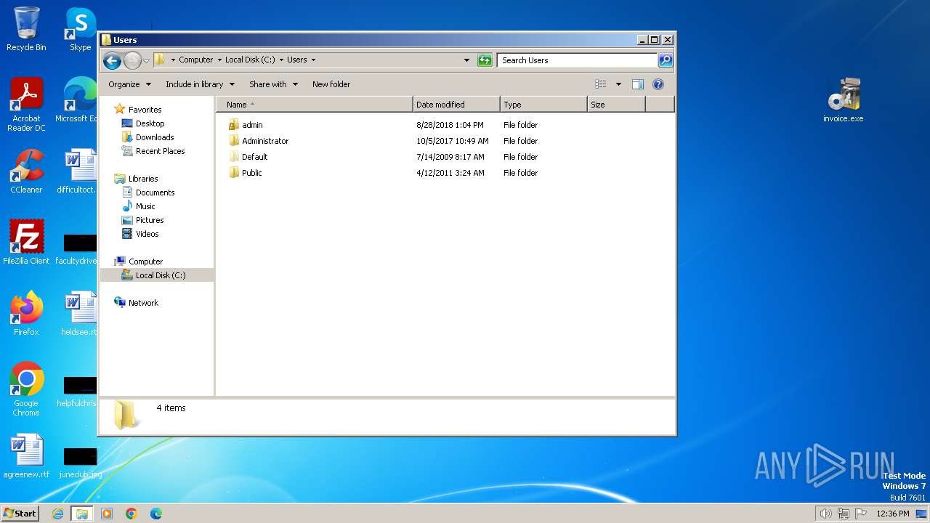The width and height of the screenshot is (930, 523).
Task: Click the Help question mark icon
Action: tap(658, 84)
